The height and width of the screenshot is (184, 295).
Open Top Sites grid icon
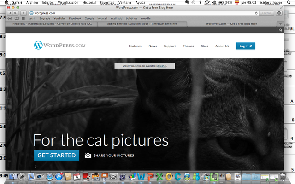pyautogui.click(x=24, y=18)
